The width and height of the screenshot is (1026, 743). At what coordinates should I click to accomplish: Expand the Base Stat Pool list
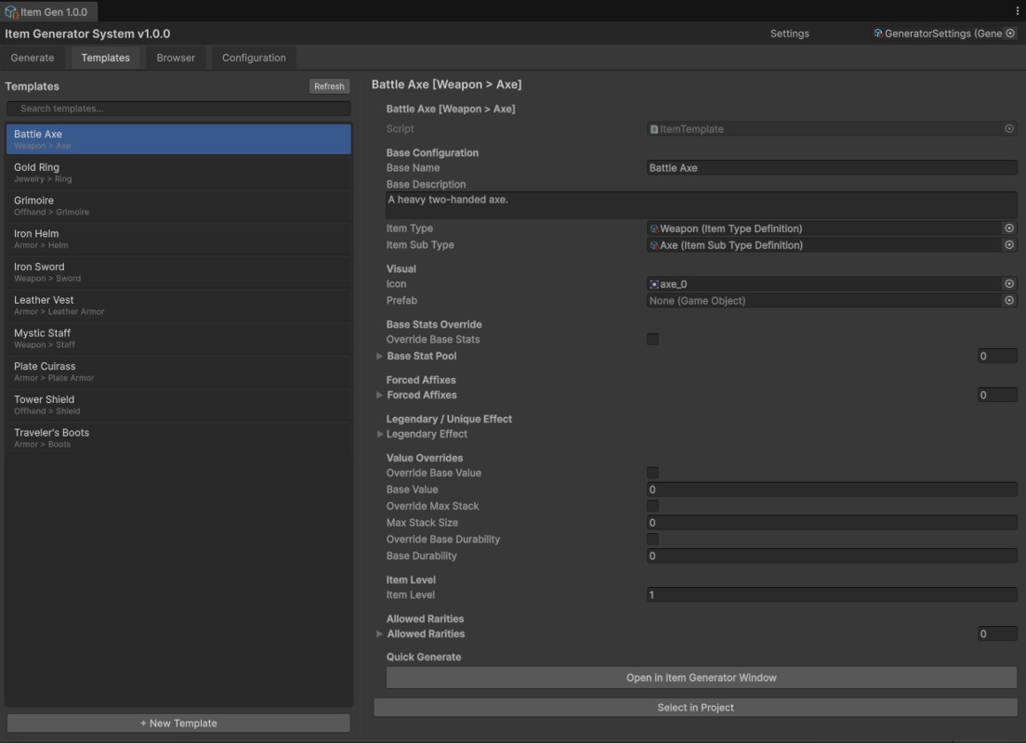pyautogui.click(x=379, y=356)
